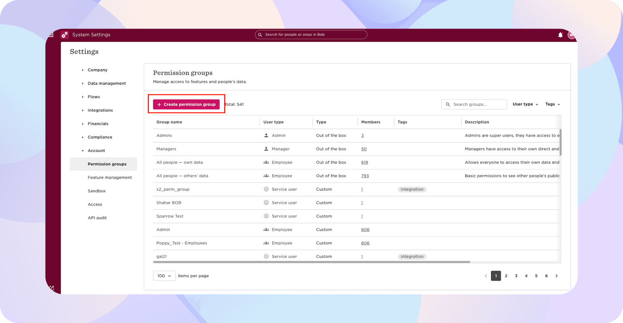Click the user type icon in Managers row
This screenshot has height=323, width=623.
coord(266,149)
